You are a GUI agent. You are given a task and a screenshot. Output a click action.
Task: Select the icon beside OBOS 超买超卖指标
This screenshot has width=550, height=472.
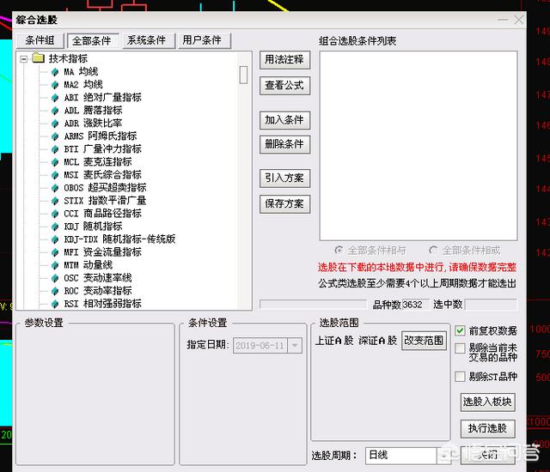point(55,188)
